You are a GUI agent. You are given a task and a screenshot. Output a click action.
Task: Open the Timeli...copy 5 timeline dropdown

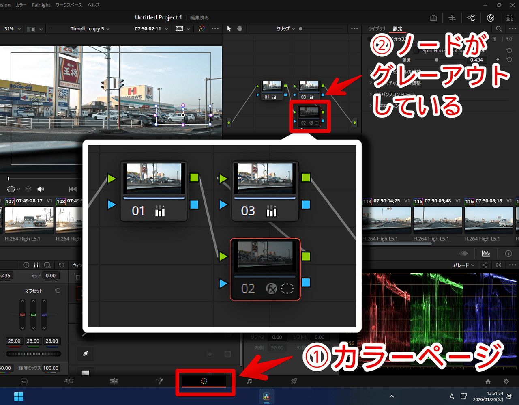tap(90, 29)
